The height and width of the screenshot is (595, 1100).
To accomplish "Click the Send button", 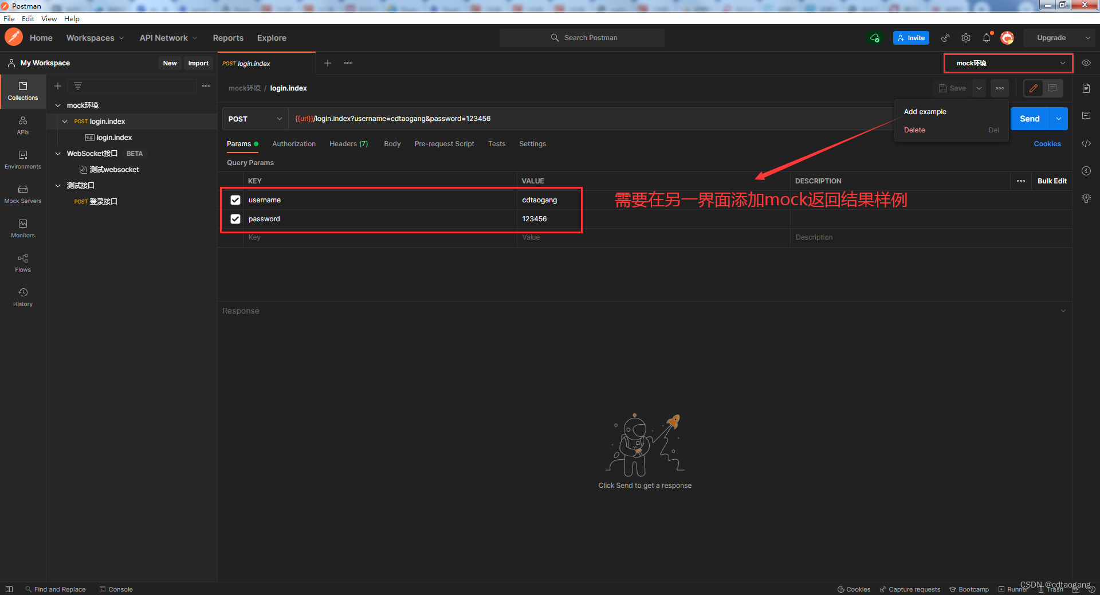I will coord(1030,119).
